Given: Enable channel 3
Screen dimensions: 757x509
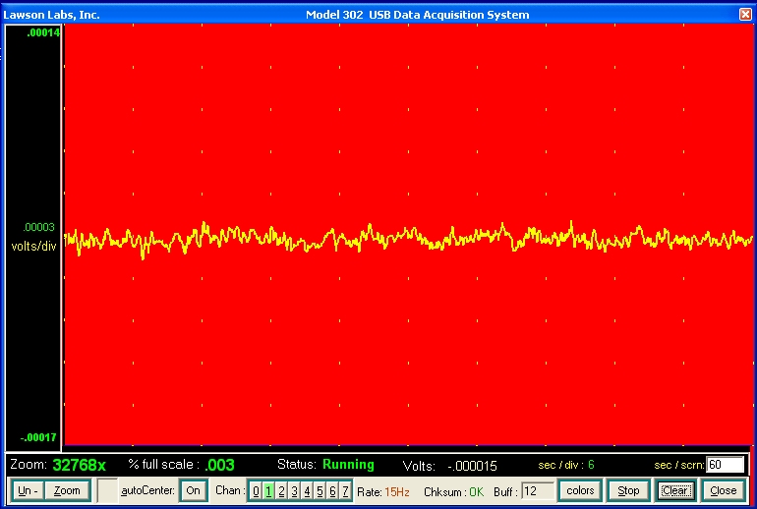Looking at the screenshot, I should coord(294,491).
